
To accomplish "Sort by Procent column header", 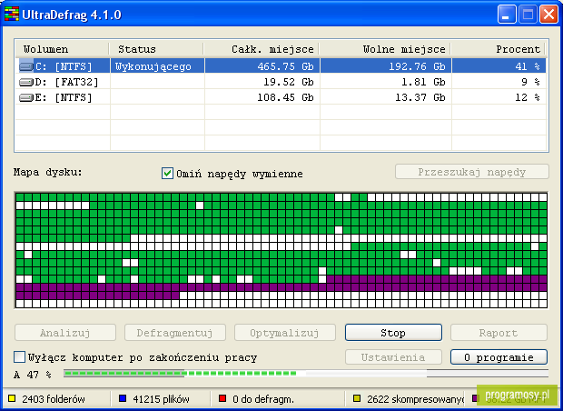I will pos(498,49).
